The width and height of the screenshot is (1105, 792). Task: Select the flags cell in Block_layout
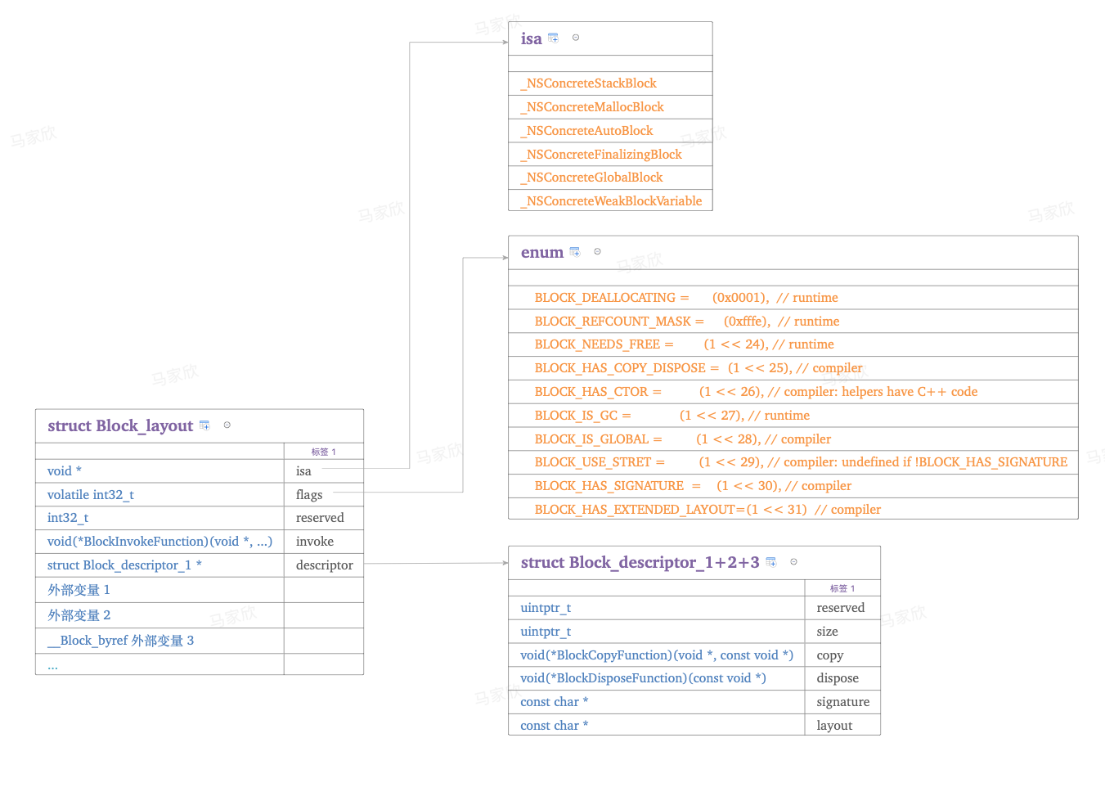coord(309,495)
